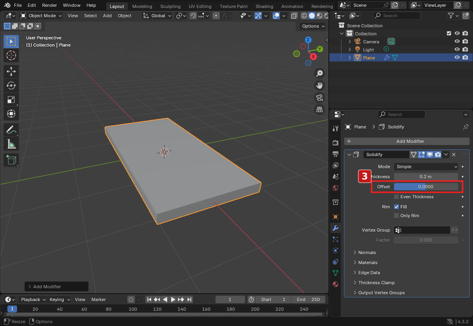Hide the Camera in viewport
This screenshot has height=326, width=473.
[x=457, y=41]
